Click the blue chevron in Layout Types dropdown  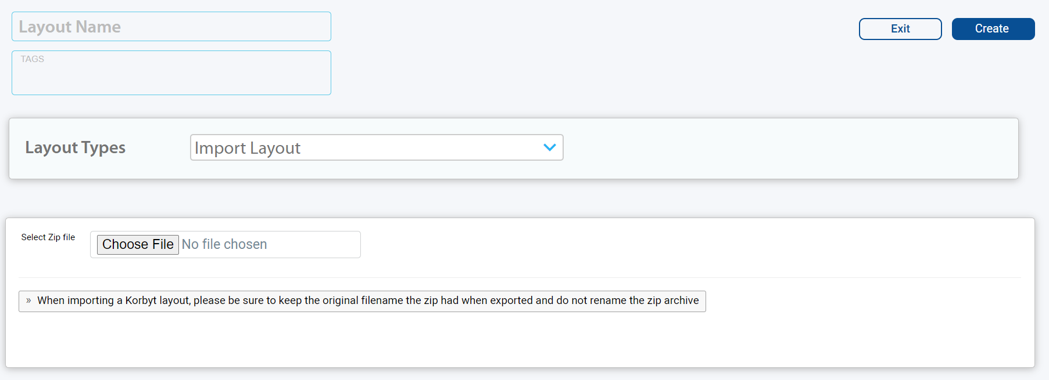click(549, 147)
